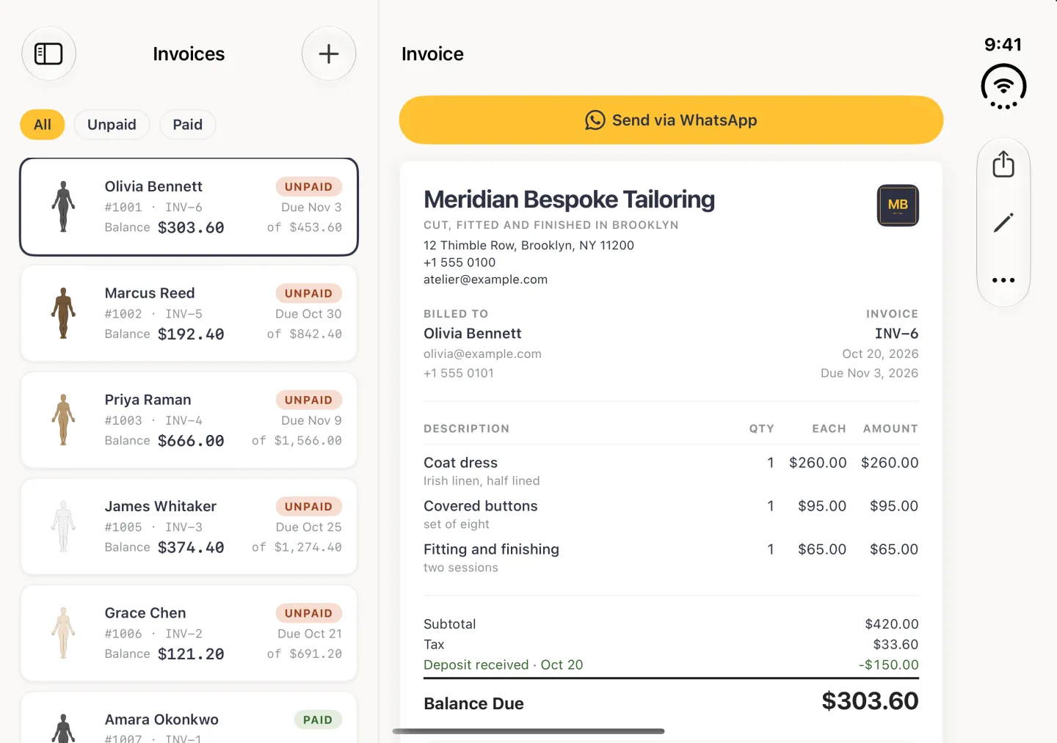
Task: Click business phone +1 555 0100
Action: pyautogui.click(x=460, y=263)
